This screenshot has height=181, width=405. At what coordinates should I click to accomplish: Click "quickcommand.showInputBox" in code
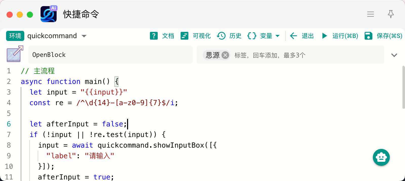pos(151,145)
